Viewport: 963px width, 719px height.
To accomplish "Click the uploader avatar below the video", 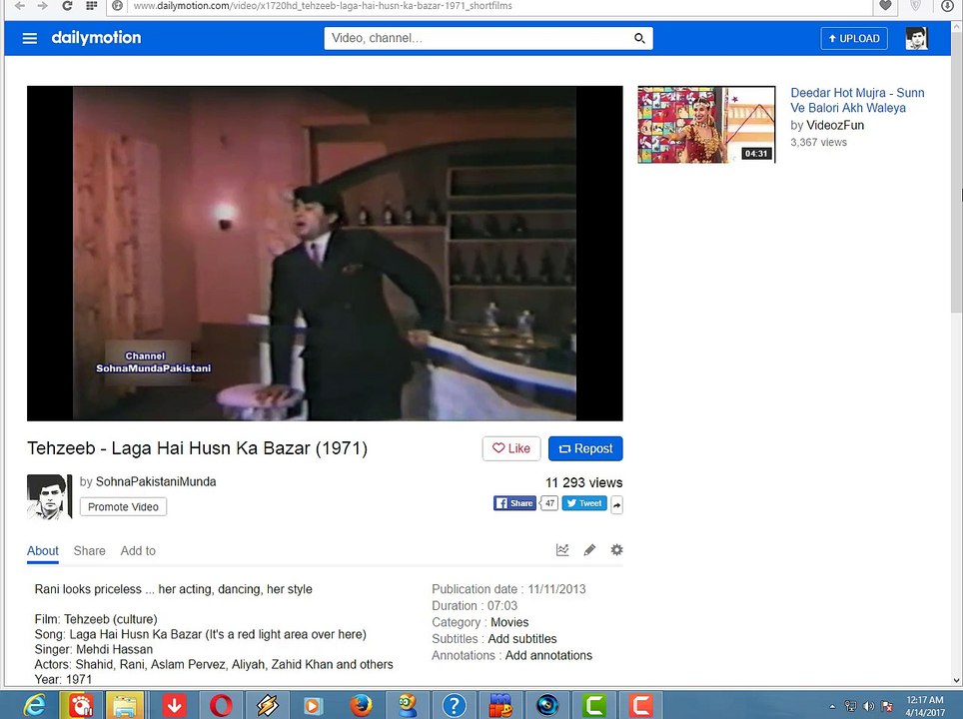I will pos(49,496).
